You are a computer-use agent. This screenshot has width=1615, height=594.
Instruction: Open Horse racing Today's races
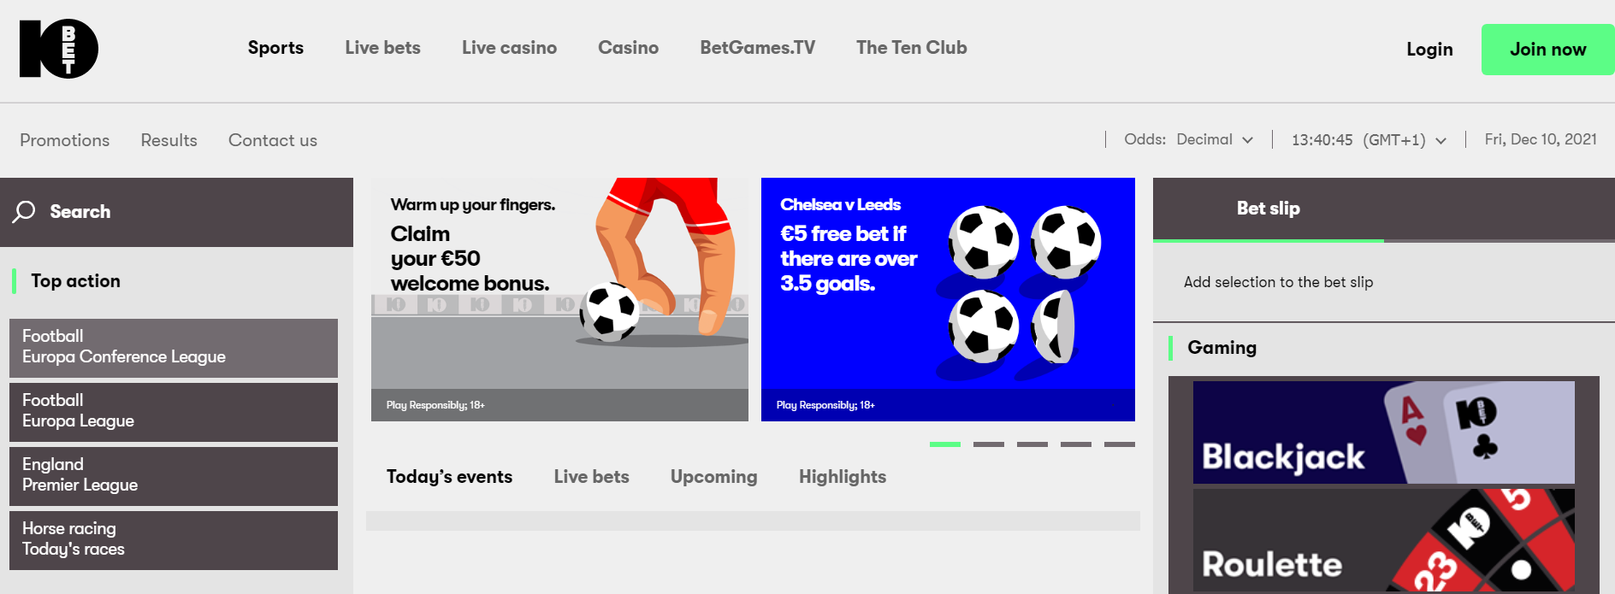(x=174, y=540)
